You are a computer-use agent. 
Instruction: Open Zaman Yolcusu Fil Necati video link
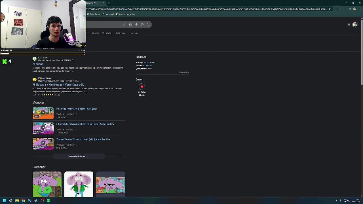pyautogui.click(x=83, y=139)
